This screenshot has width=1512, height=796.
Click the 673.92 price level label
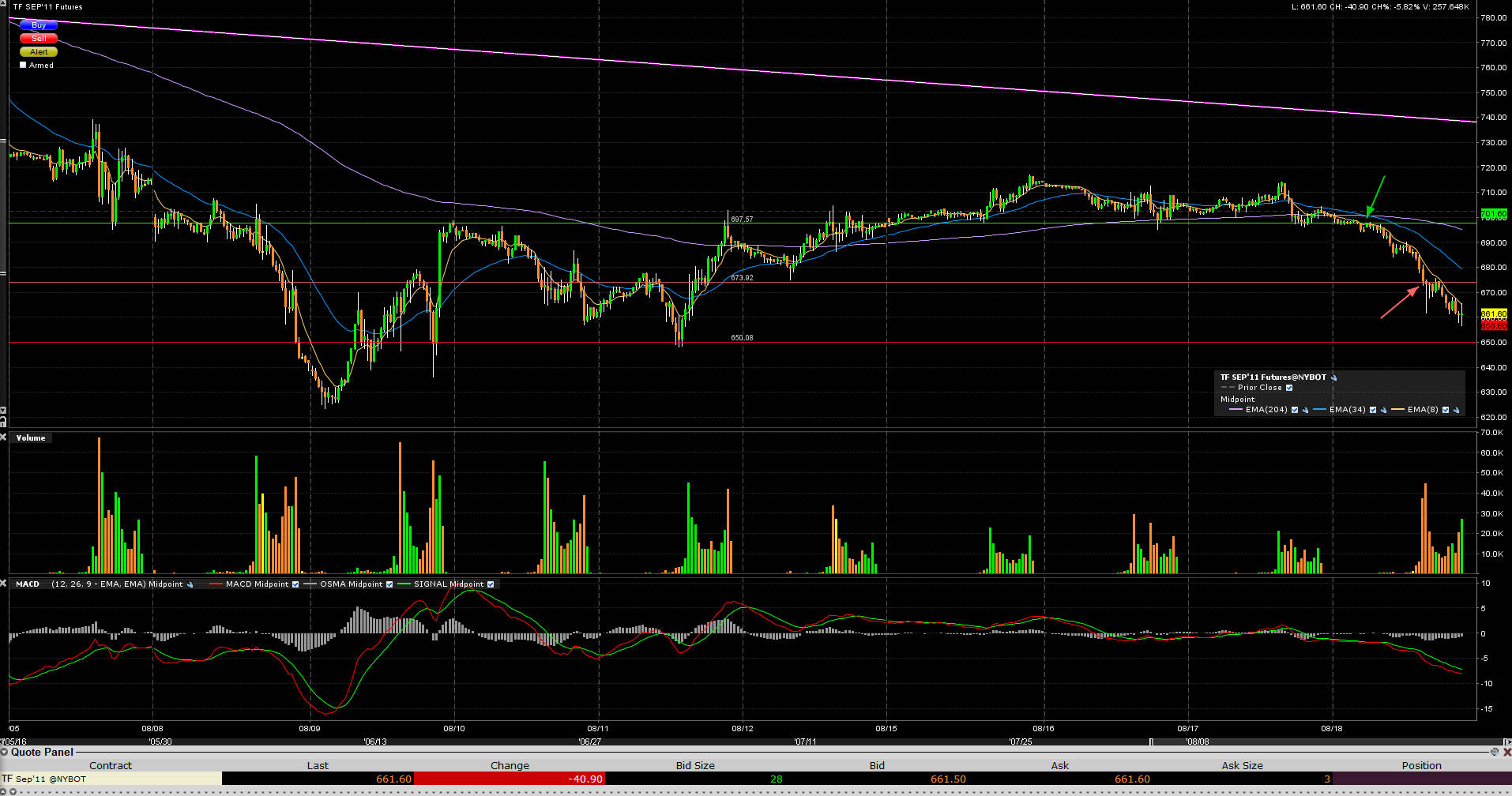tap(742, 278)
